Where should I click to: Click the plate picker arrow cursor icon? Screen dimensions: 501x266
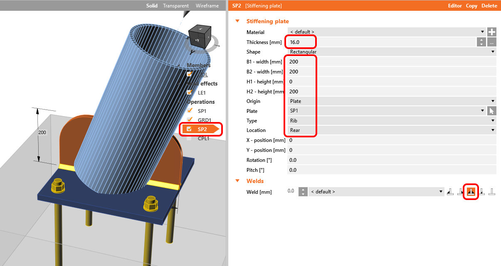click(492, 111)
